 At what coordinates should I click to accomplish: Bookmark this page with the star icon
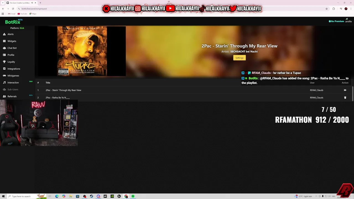327,9
